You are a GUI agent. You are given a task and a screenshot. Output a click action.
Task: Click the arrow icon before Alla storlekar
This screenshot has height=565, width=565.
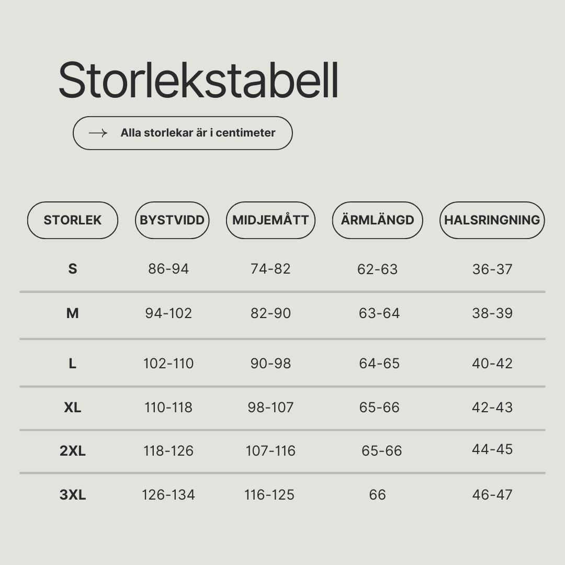point(98,133)
